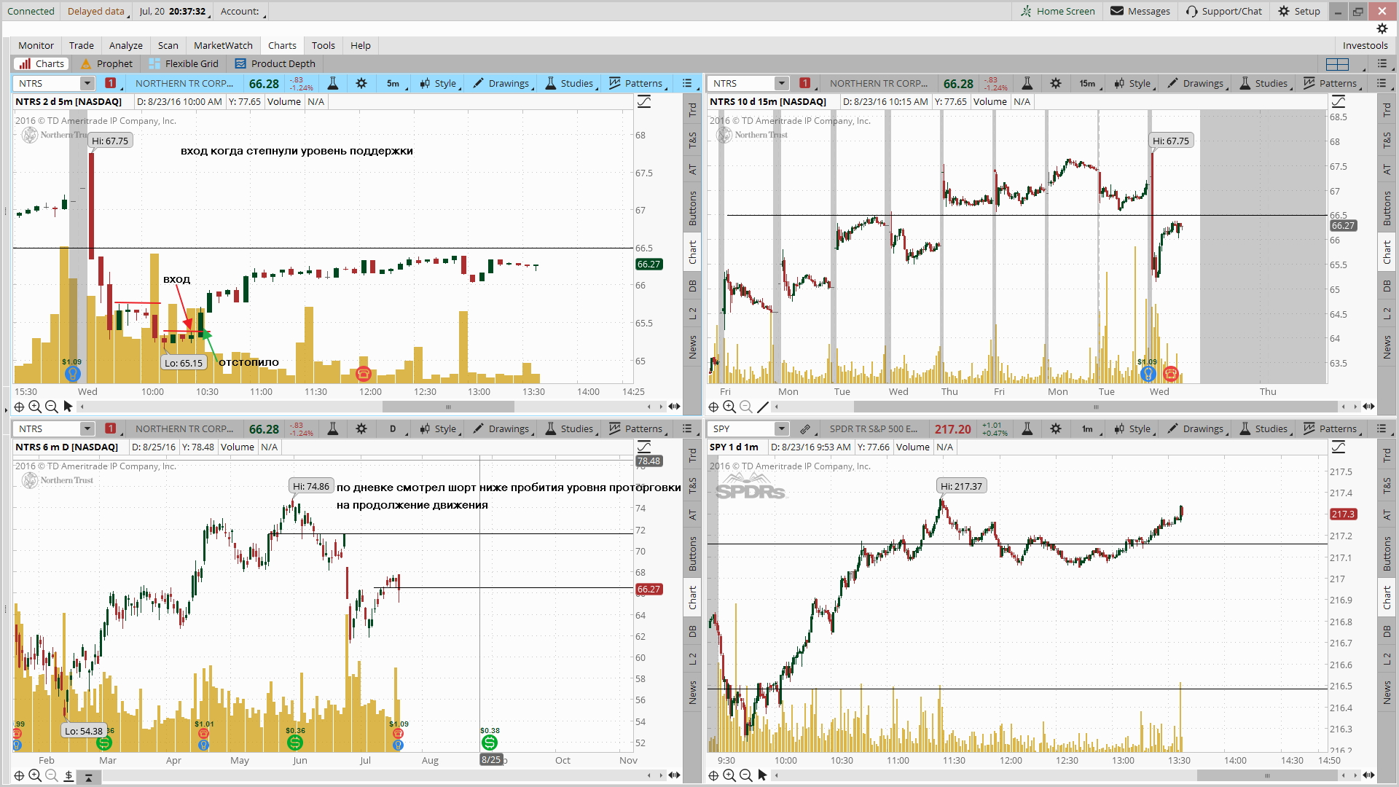Toggle the Buttons side panel on top-right chart

(x=1387, y=208)
